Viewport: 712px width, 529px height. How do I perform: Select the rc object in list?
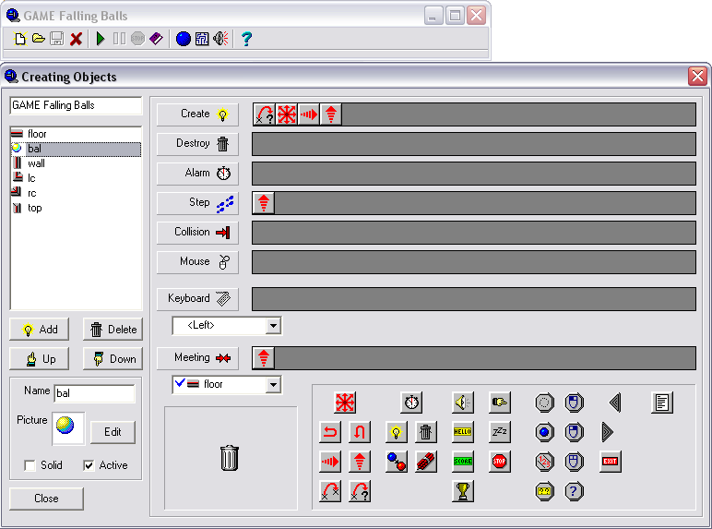point(76,193)
